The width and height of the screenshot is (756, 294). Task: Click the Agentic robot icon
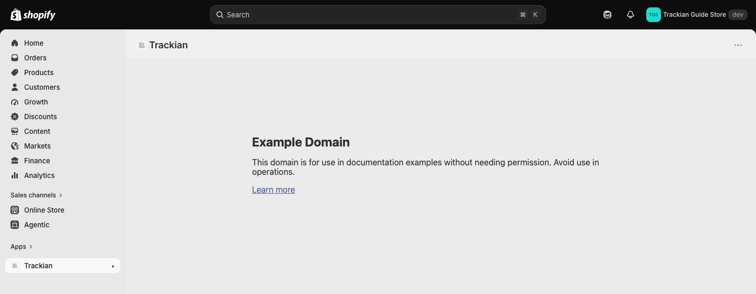15,225
